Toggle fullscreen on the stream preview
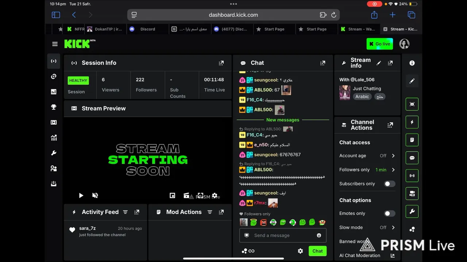Screen dimensions: 467x262 coord(200,195)
